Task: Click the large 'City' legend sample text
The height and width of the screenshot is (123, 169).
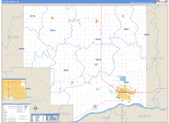Action: [x=26, y=106]
